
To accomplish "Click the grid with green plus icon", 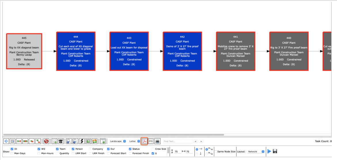I will pyautogui.click(x=55, y=141).
